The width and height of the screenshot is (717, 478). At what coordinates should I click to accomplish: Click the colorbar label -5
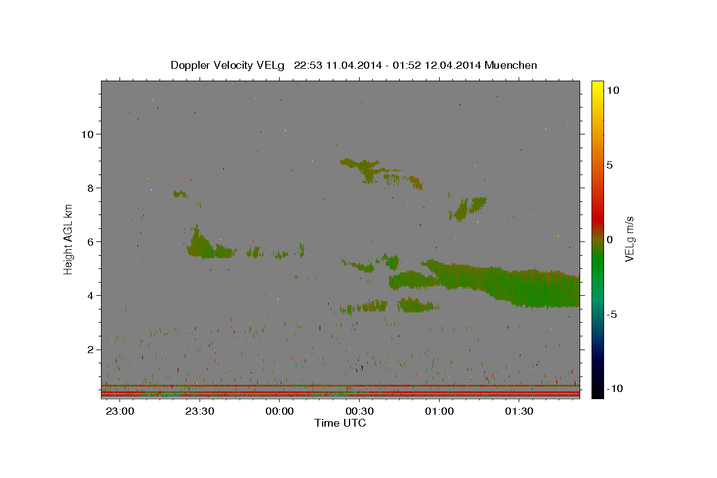click(x=611, y=314)
